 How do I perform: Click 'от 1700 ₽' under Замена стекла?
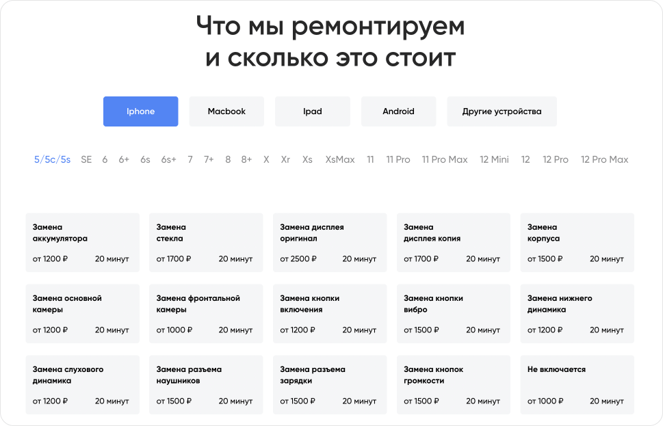[x=174, y=258]
